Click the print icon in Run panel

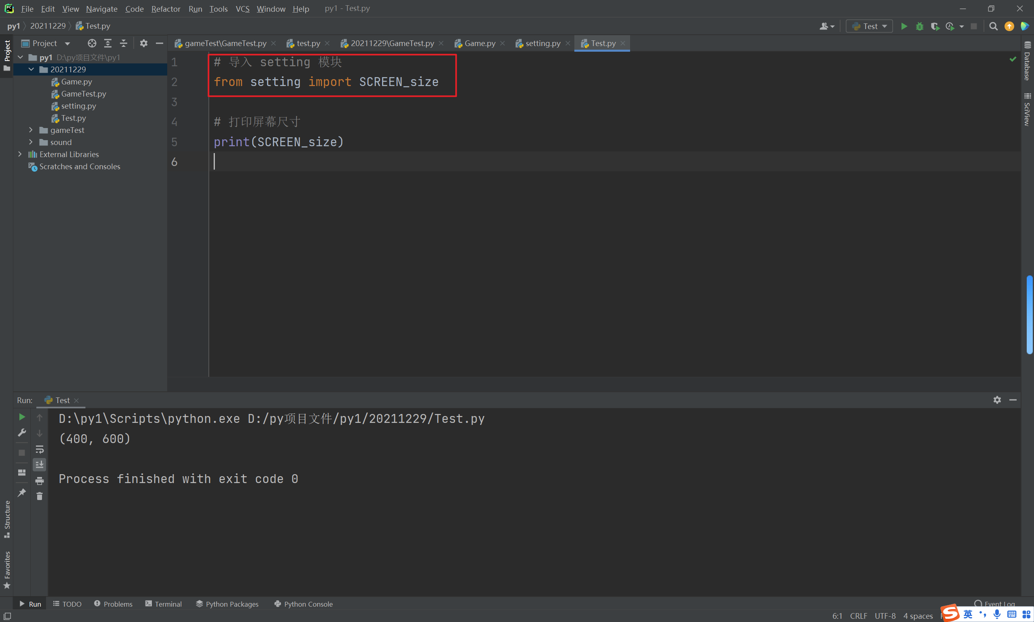pyautogui.click(x=40, y=480)
